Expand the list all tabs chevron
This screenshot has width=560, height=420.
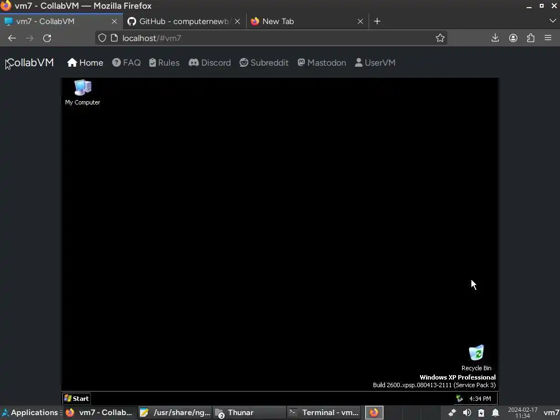552,21
